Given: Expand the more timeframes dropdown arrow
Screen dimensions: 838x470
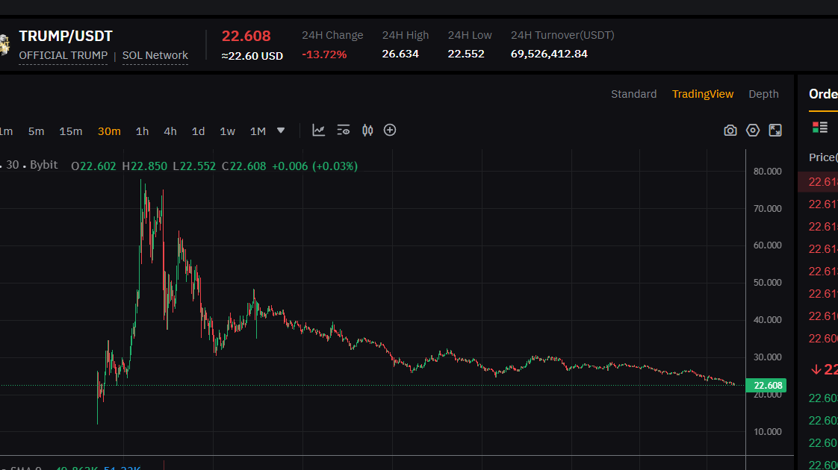Looking at the screenshot, I should [x=281, y=131].
